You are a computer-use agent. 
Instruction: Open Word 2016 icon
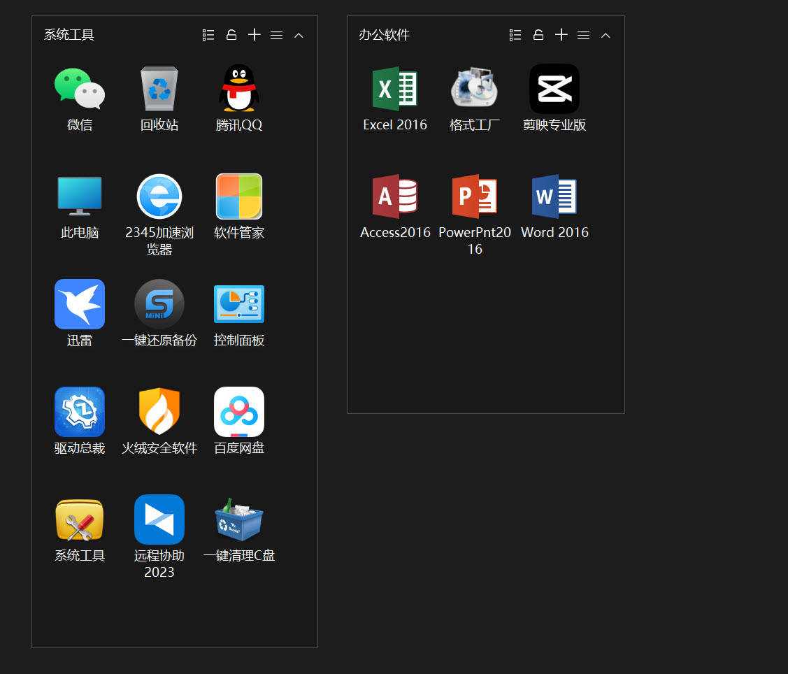point(554,196)
